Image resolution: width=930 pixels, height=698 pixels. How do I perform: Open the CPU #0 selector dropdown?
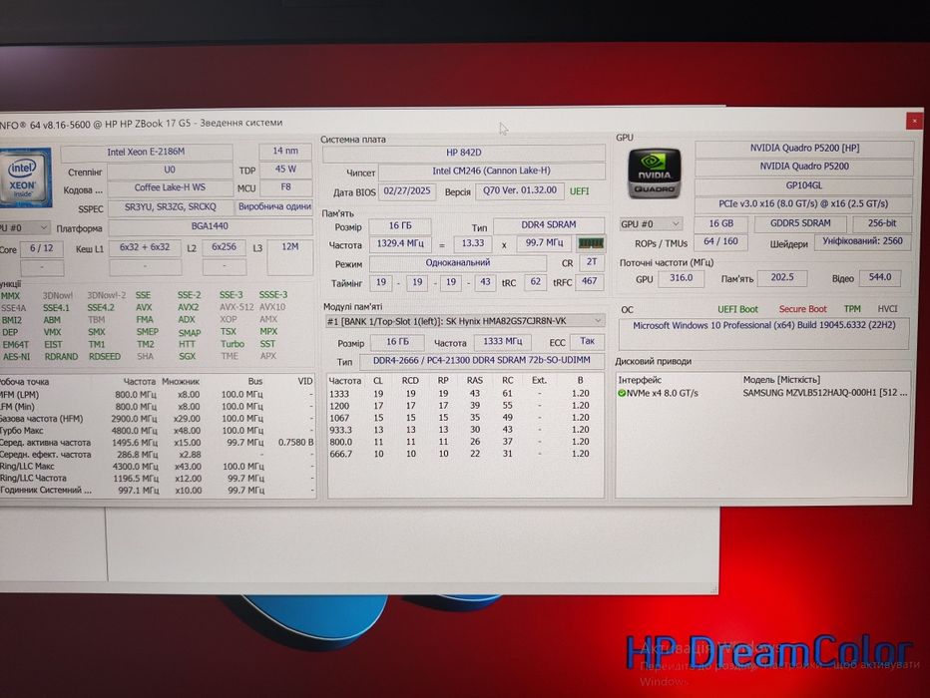[24, 228]
